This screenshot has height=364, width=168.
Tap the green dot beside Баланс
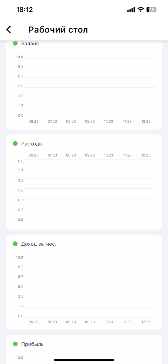(15, 43)
